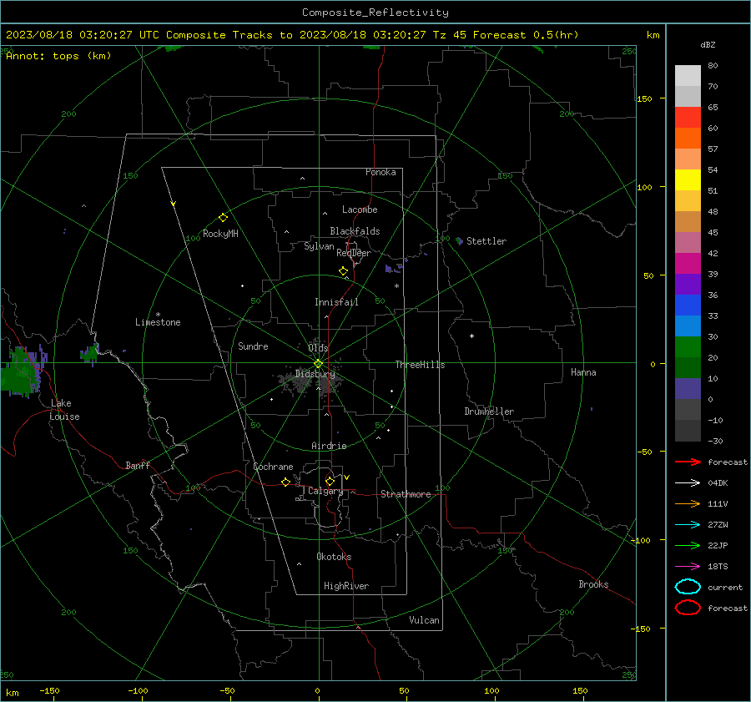The image size is (751, 702).
Task: Select the light gray 80 dBZ swatch
Action: point(688,75)
